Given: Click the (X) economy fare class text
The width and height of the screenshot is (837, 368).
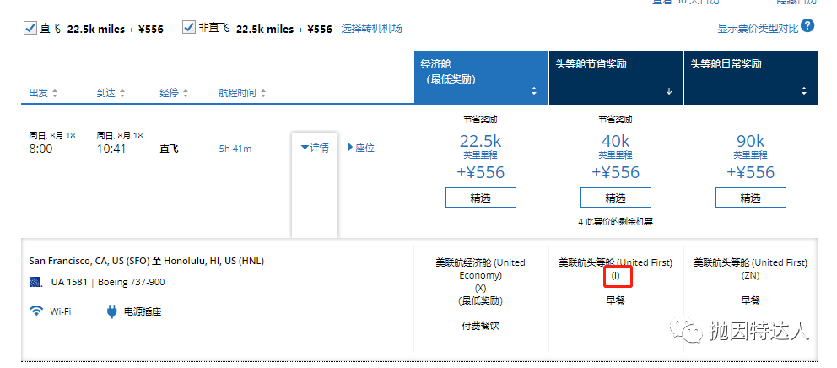Looking at the screenshot, I should [481, 288].
